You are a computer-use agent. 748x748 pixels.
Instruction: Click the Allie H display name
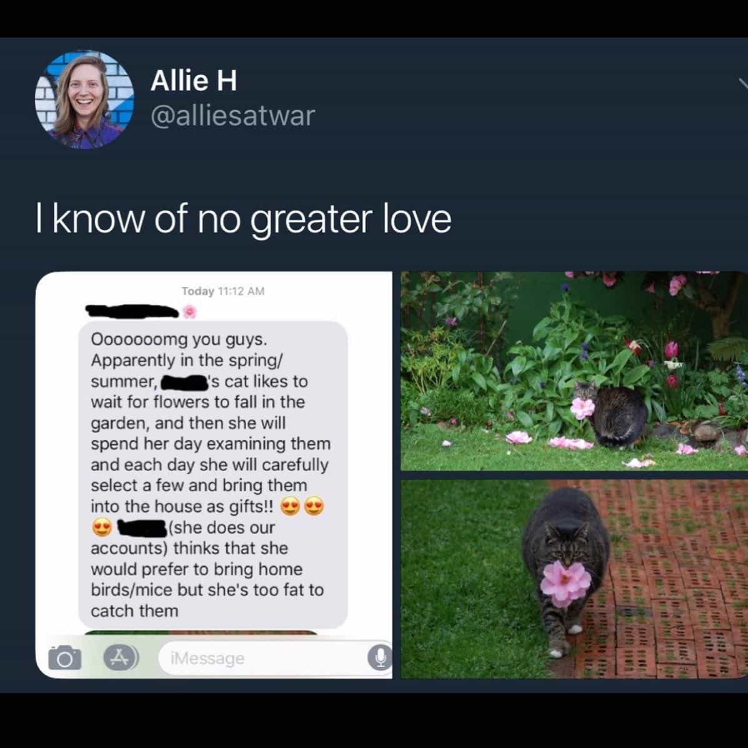tap(194, 80)
